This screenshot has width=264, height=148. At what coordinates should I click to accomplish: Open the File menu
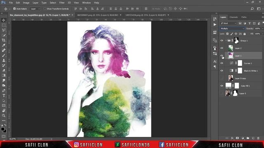point(11,3)
